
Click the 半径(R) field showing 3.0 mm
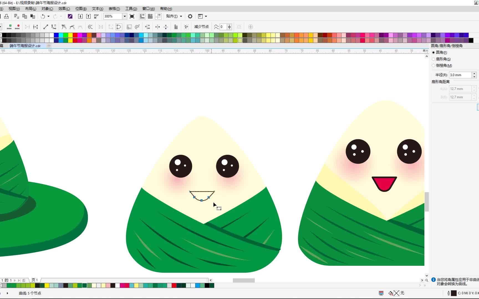[460, 75]
